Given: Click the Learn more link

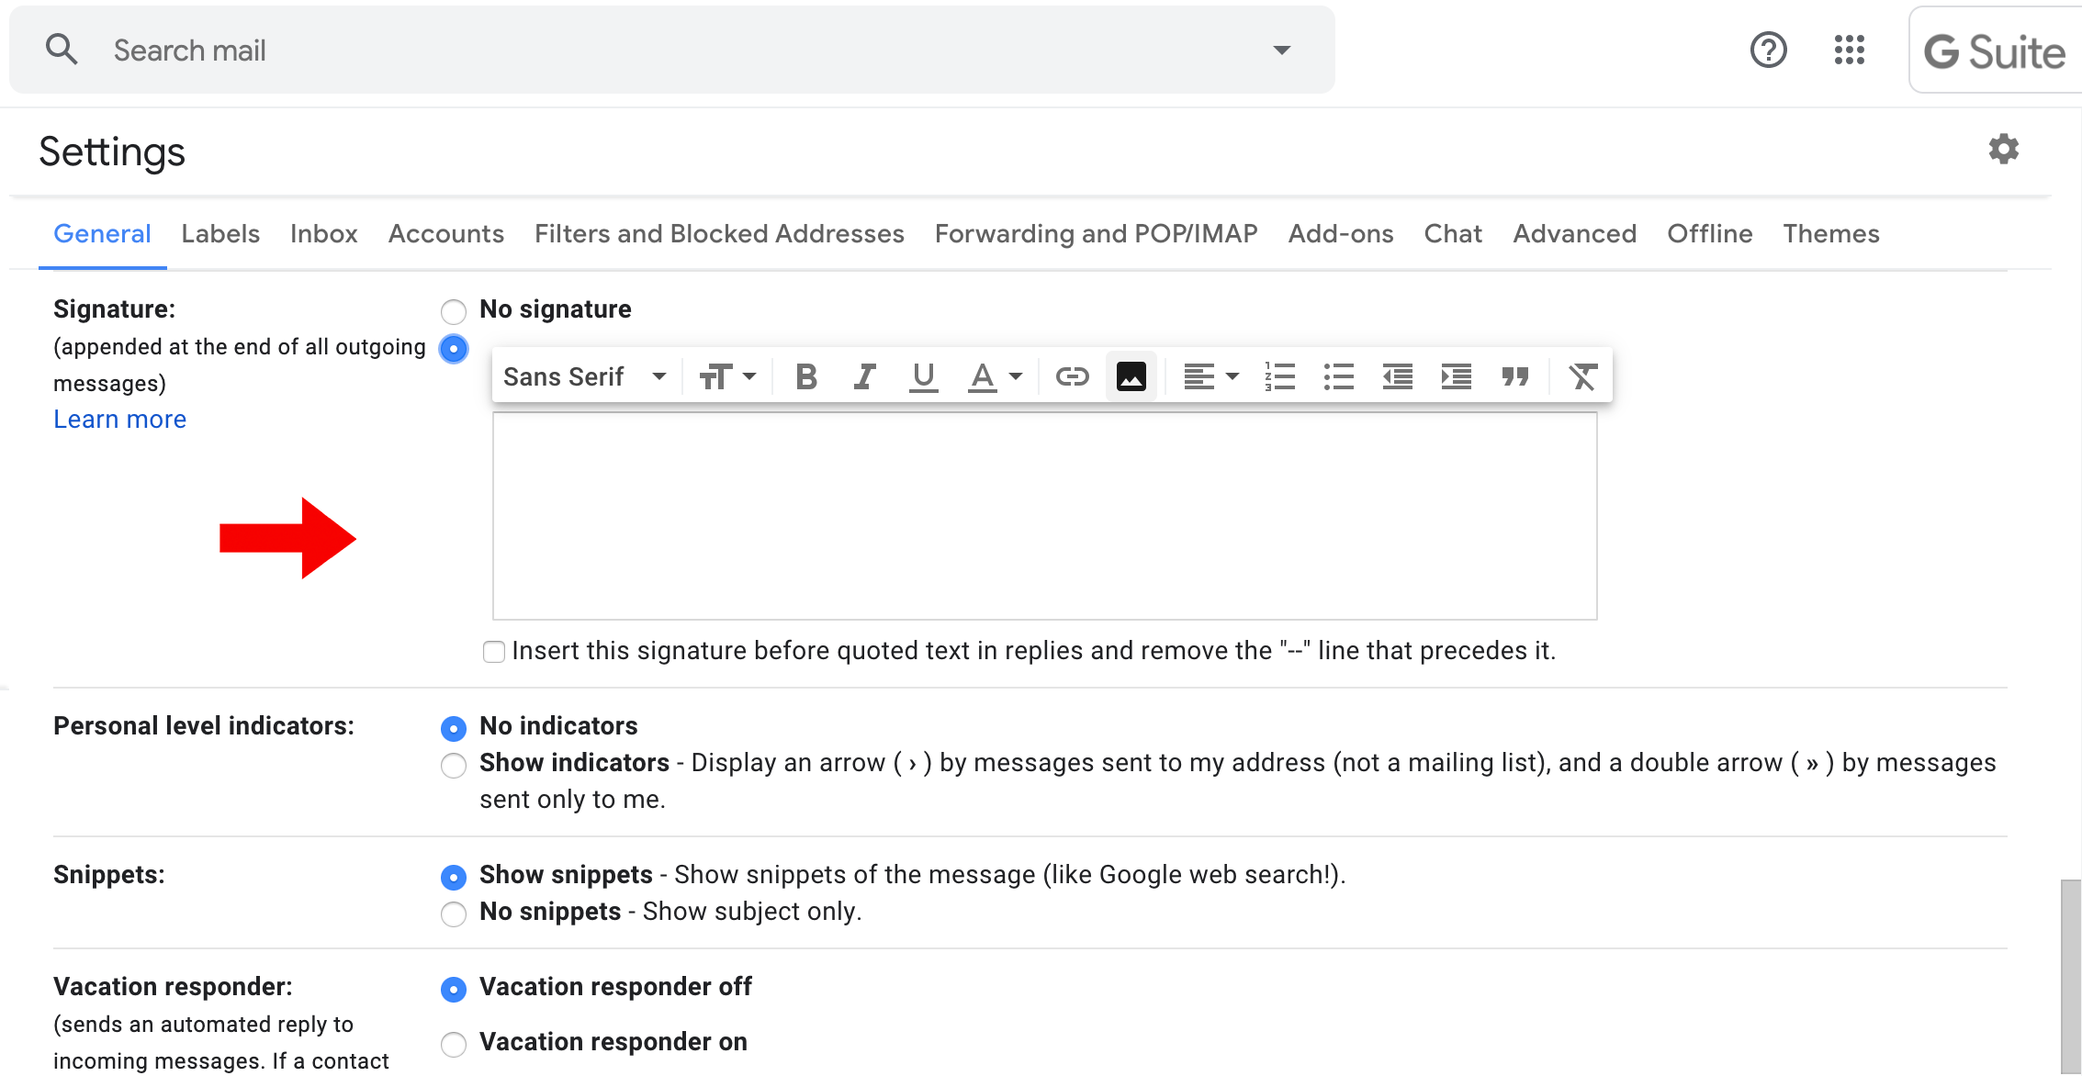Looking at the screenshot, I should pyautogui.click(x=119, y=420).
